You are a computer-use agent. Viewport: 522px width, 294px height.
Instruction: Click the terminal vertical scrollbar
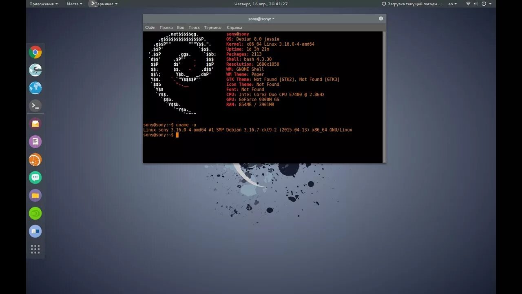[384, 97]
